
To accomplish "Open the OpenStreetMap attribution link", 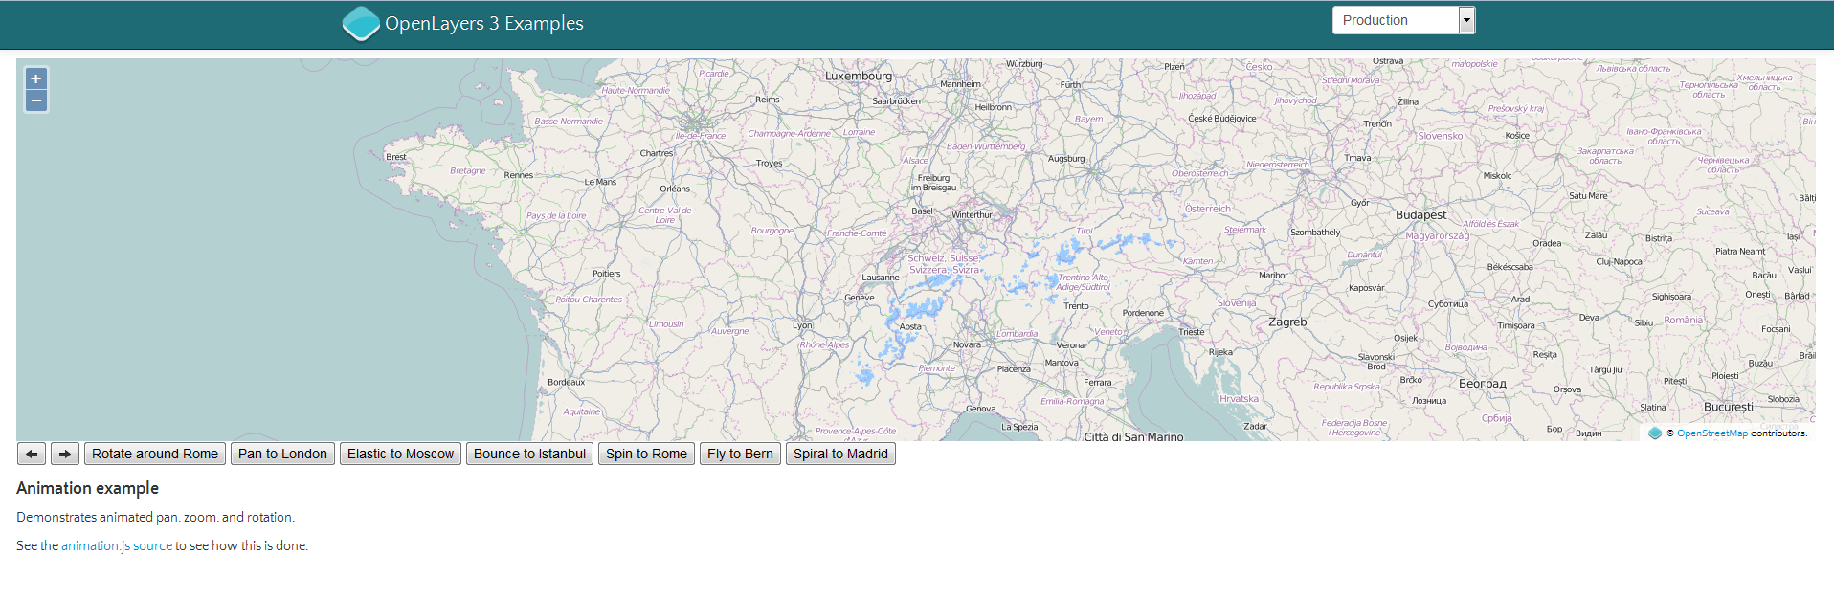I will 1712,433.
